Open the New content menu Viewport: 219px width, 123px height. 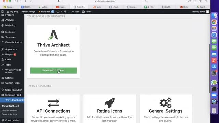click(x=76, y=12)
